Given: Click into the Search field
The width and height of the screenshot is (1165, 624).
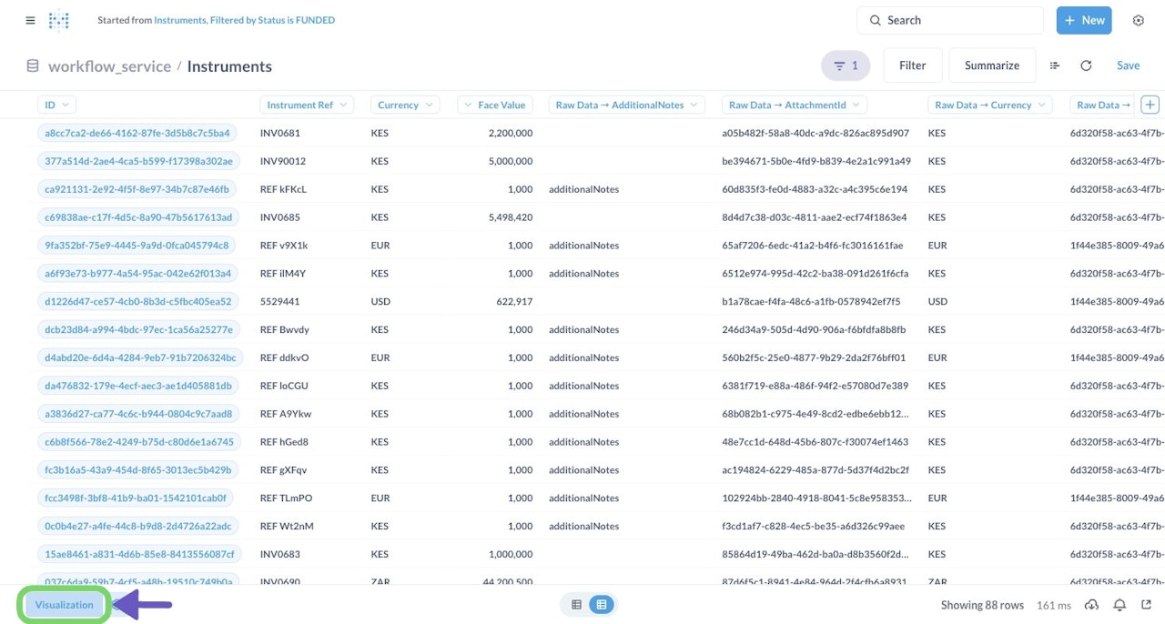Looking at the screenshot, I should coord(950,20).
